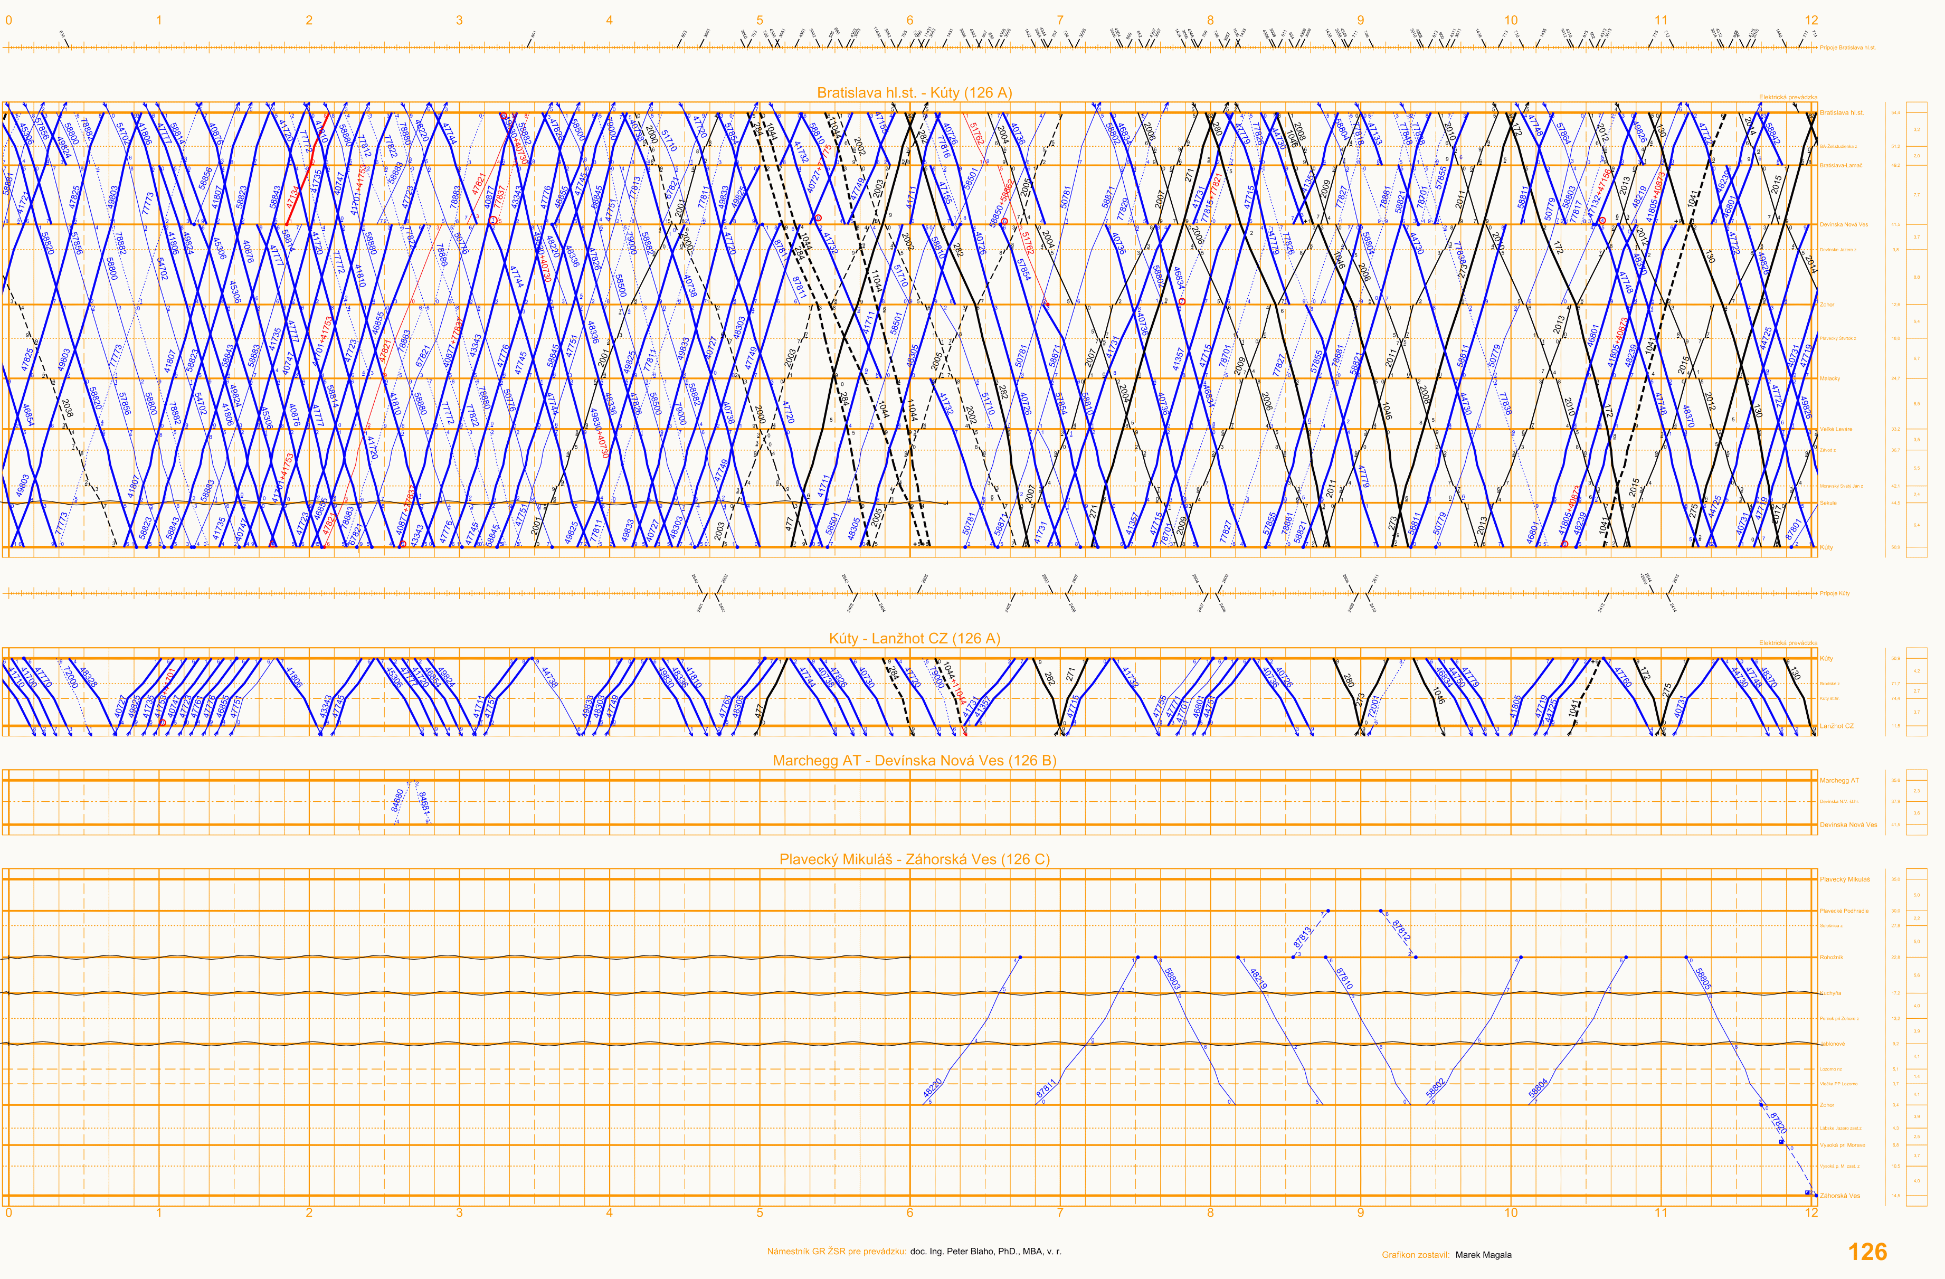Select station label 'Plavecký Mikuláš'
Screen dimensions: 1945x1279
coord(1845,879)
